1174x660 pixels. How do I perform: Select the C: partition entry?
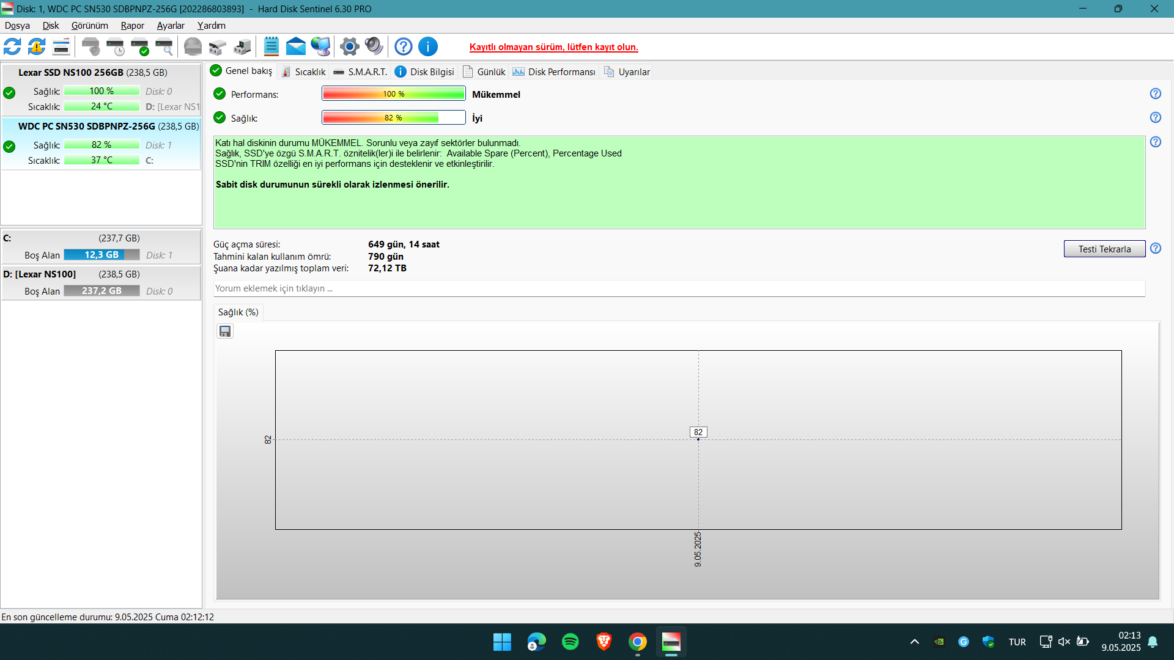101,246
